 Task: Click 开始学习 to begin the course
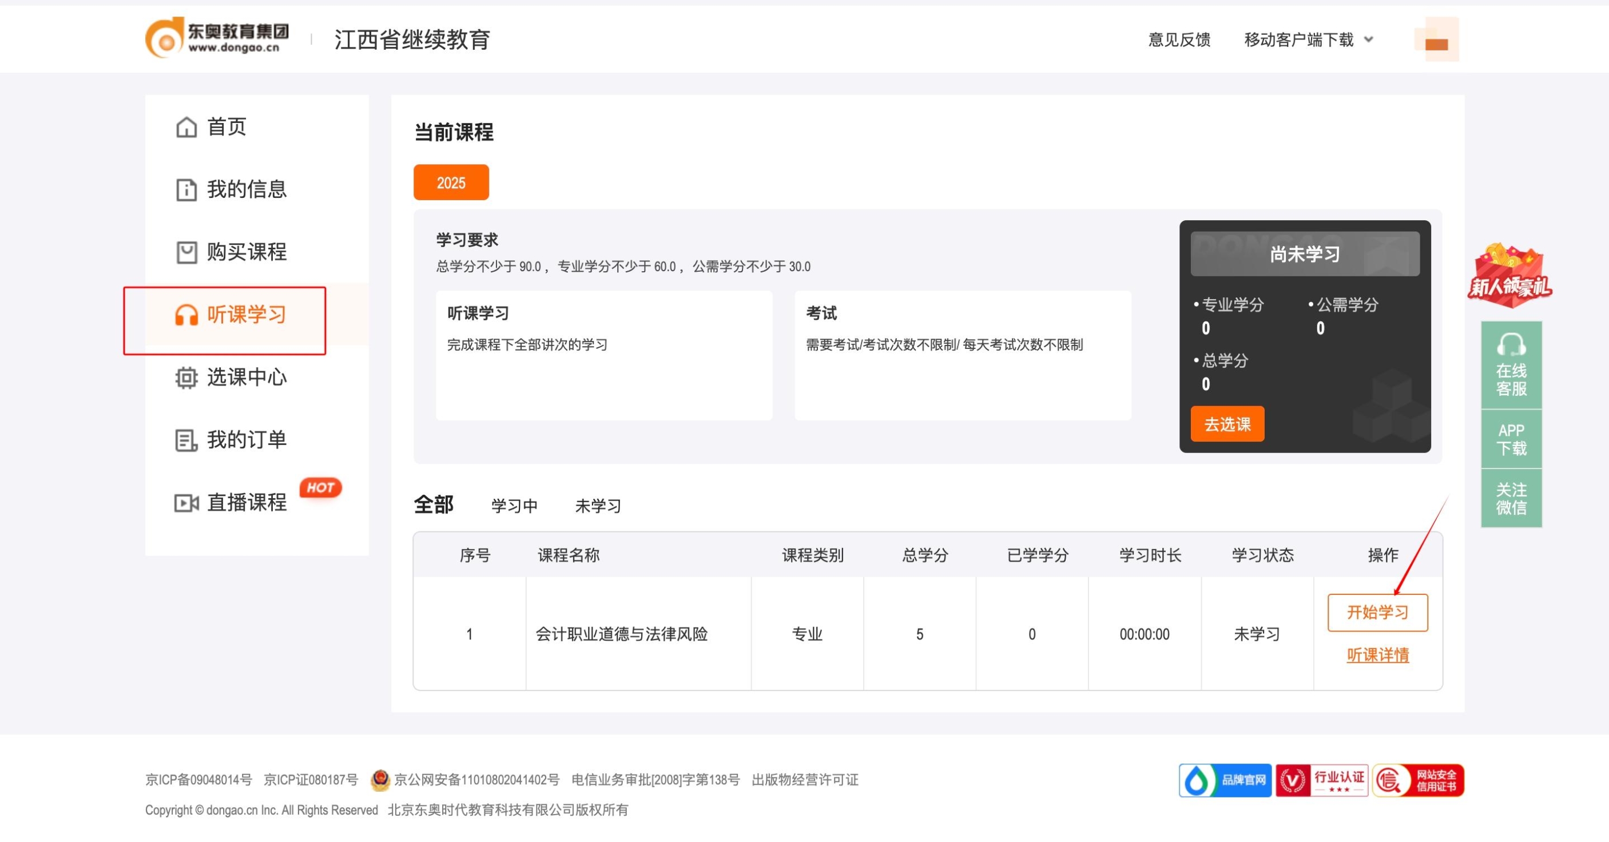click(x=1378, y=612)
